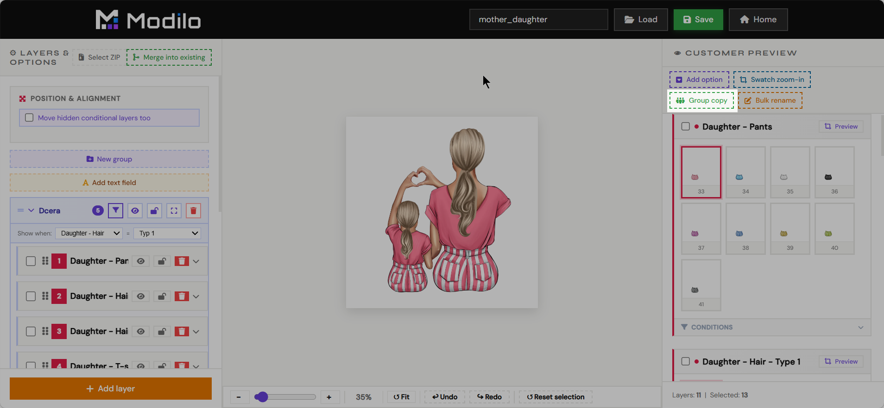This screenshot has width=884, height=408.
Task: Delete layer 2 with red trash icon
Action: coord(182,297)
